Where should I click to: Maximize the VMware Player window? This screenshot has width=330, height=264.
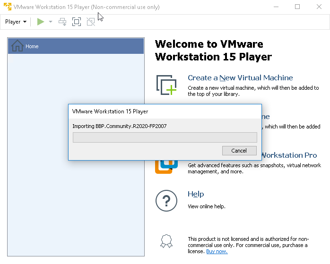tap(297, 7)
